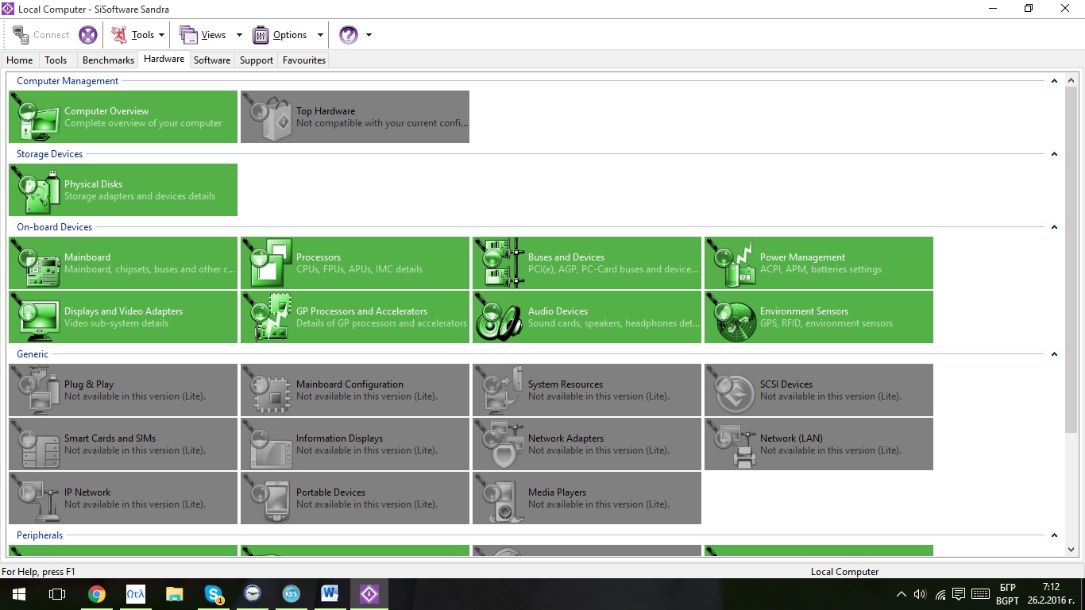Image resolution: width=1085 pixels, height=610 pixels.
Task: Switch to the Tools tab
Action: [56, 60]
